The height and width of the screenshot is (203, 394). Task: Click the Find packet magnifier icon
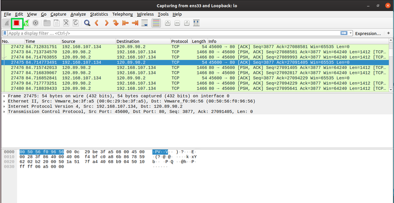(x=87, y=23)
